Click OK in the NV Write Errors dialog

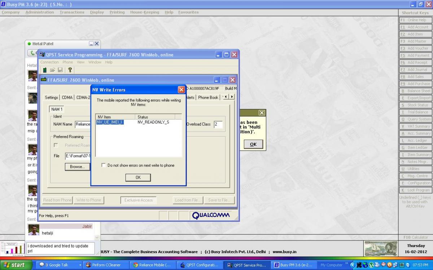pyautogui.click(x=138, y=177)
